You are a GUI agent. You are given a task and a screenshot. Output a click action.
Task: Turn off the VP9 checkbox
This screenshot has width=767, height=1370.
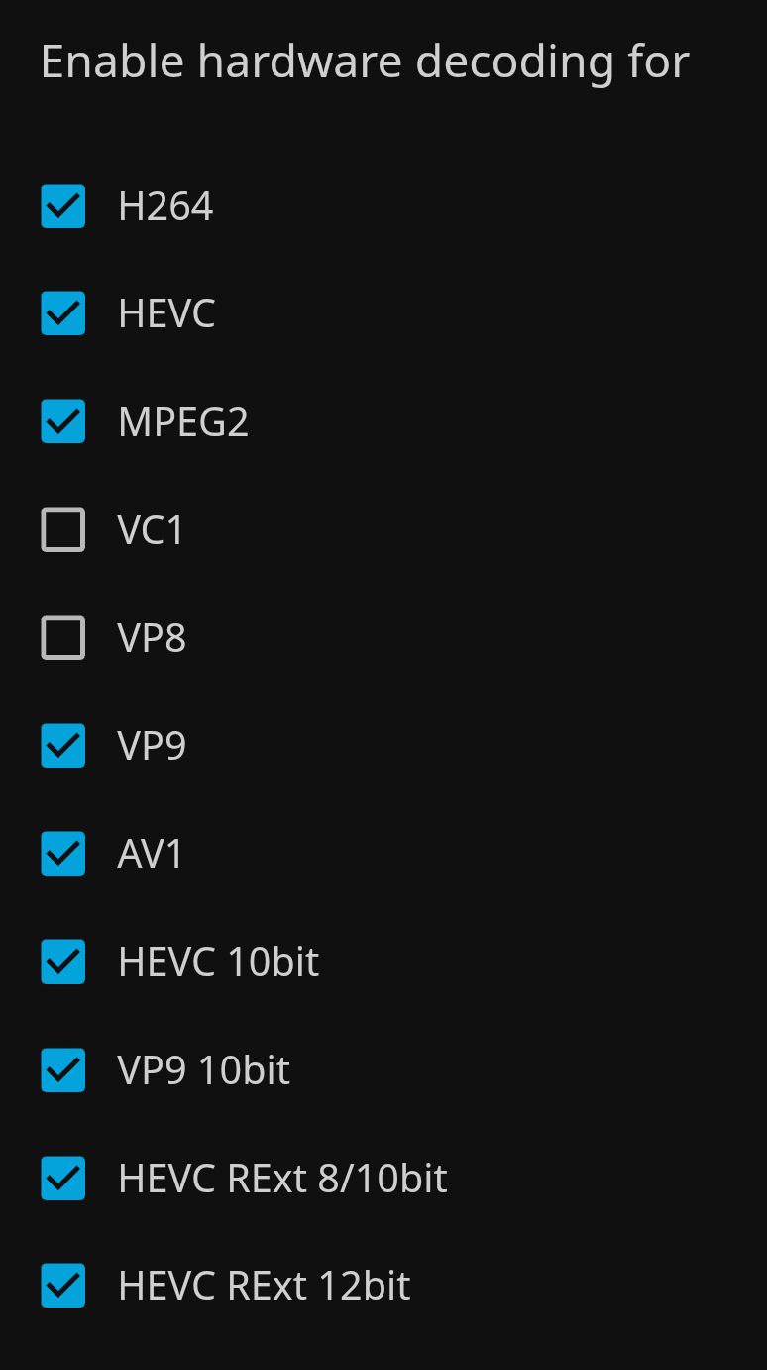(63, 746)
